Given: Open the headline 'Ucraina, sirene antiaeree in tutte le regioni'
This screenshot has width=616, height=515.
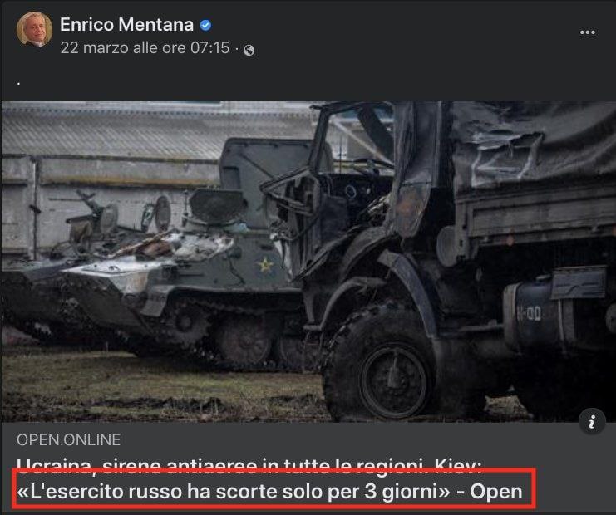Looking at the screenshot, I should point(249,466).
